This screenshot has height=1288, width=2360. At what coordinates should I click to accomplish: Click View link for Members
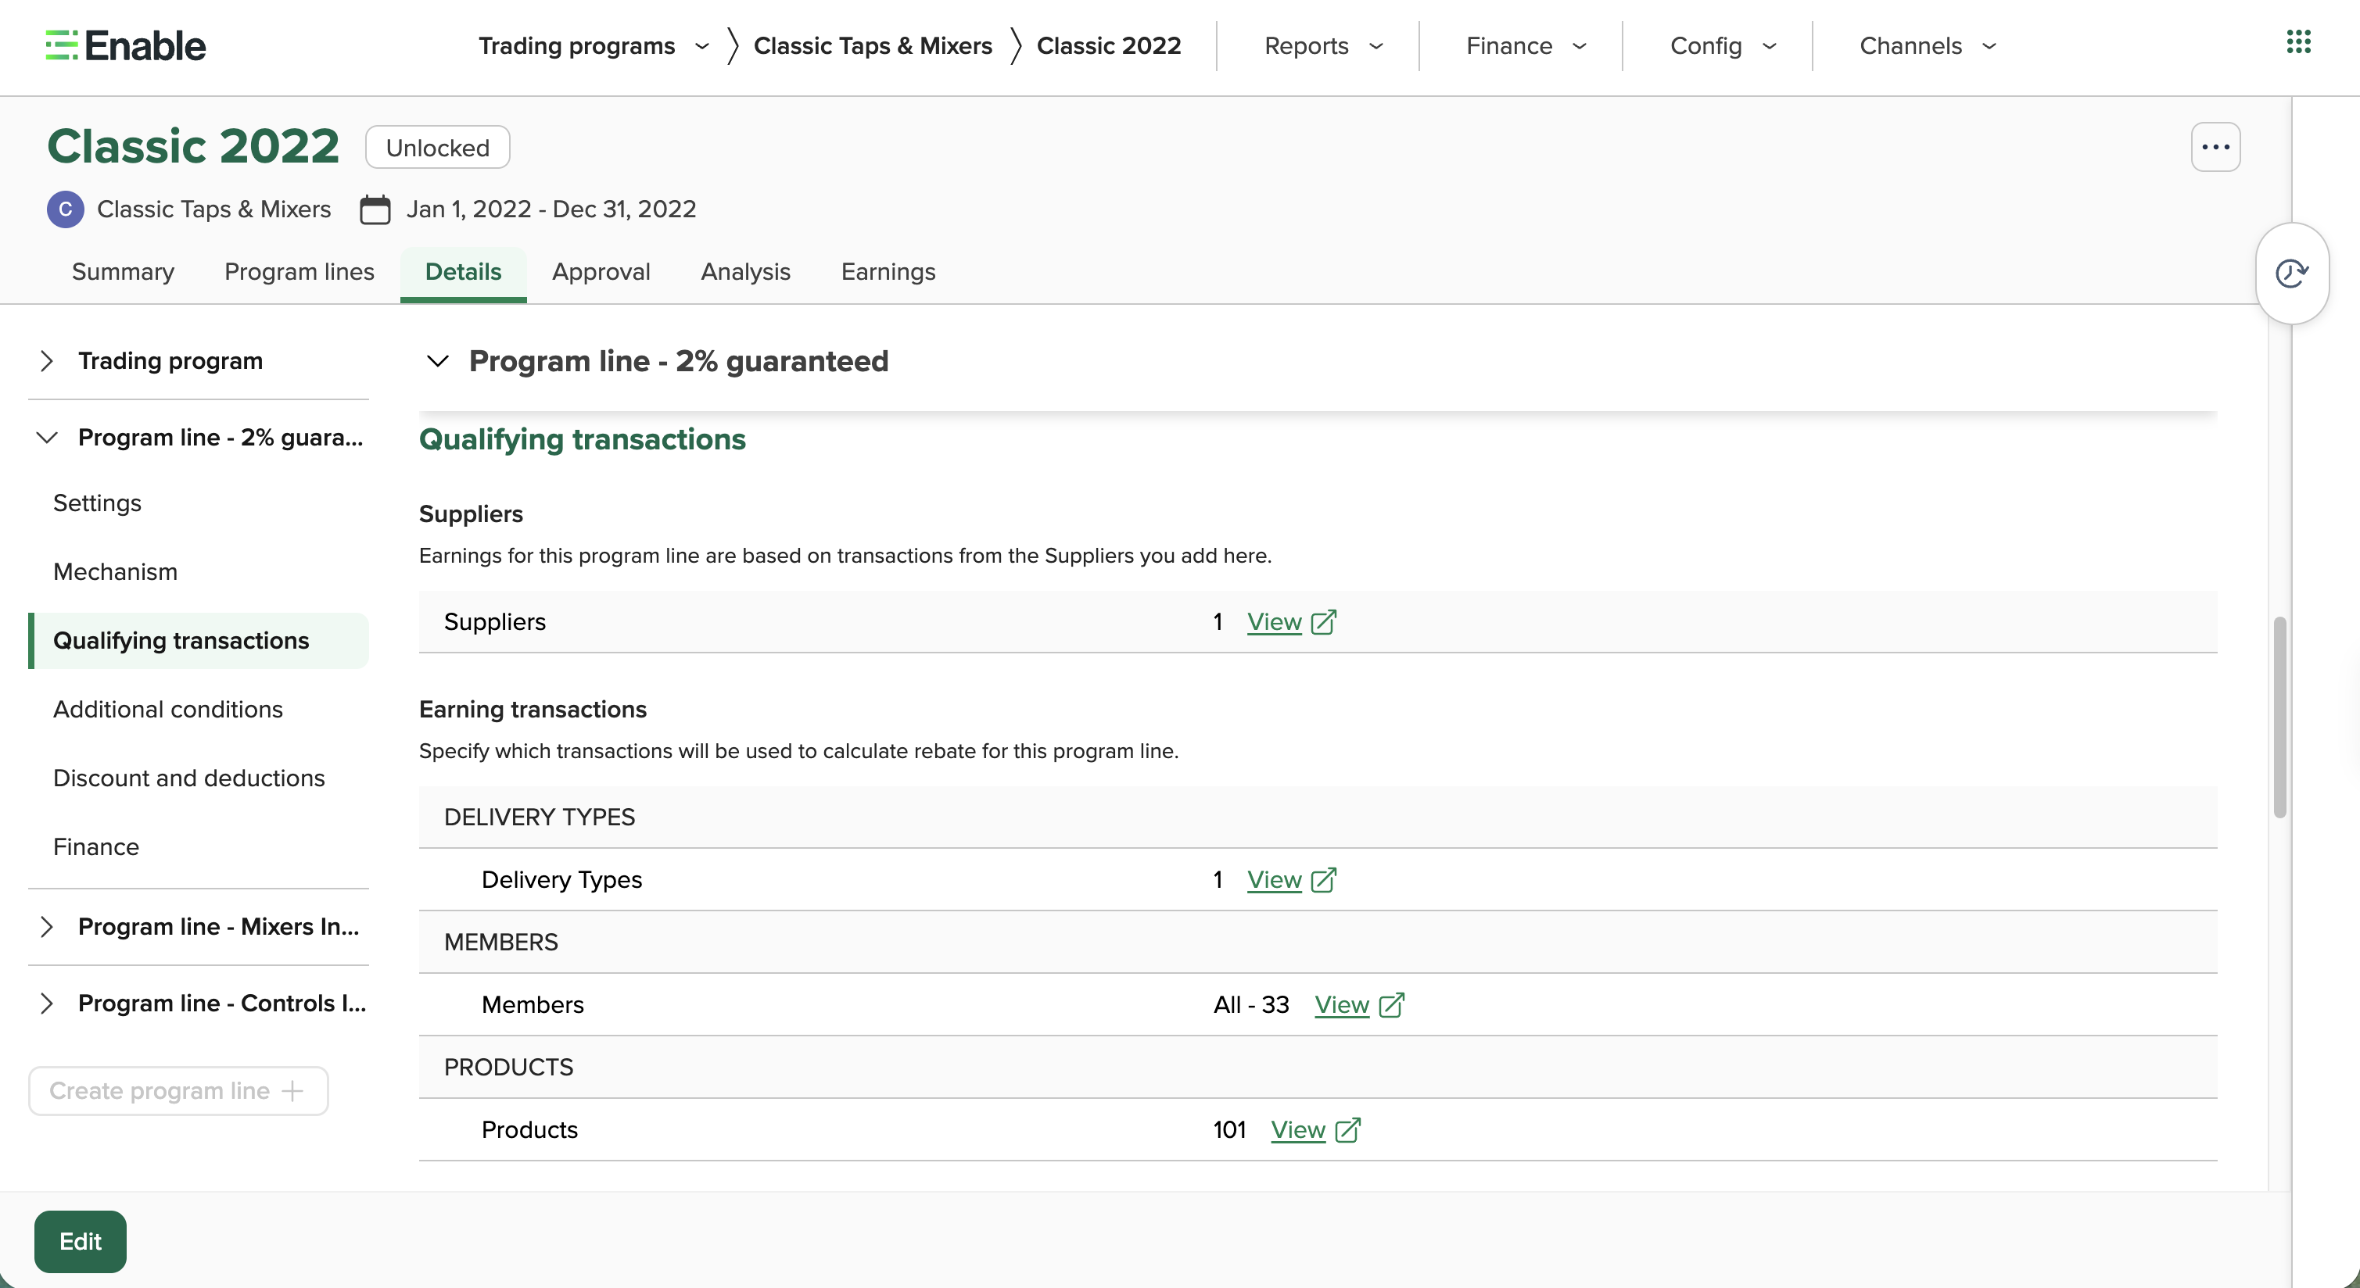click(1341, 1005)
